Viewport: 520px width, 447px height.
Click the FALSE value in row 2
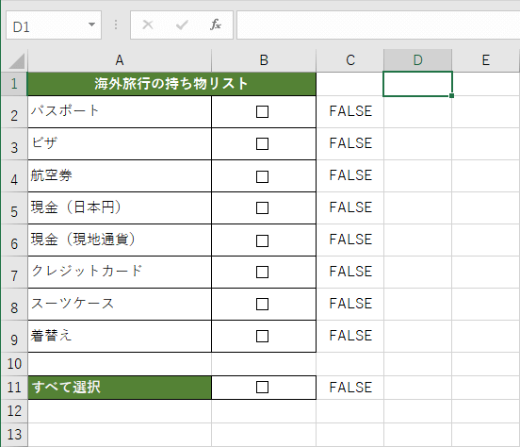350,111
